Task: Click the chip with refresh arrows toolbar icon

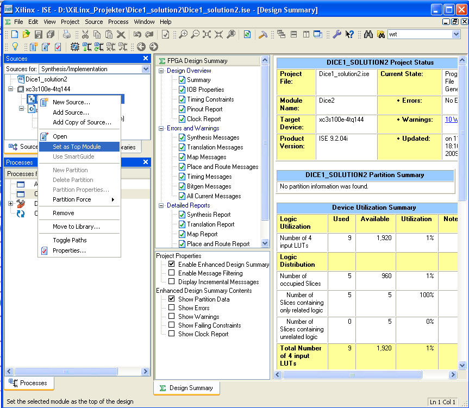Action: click(74, 47)
